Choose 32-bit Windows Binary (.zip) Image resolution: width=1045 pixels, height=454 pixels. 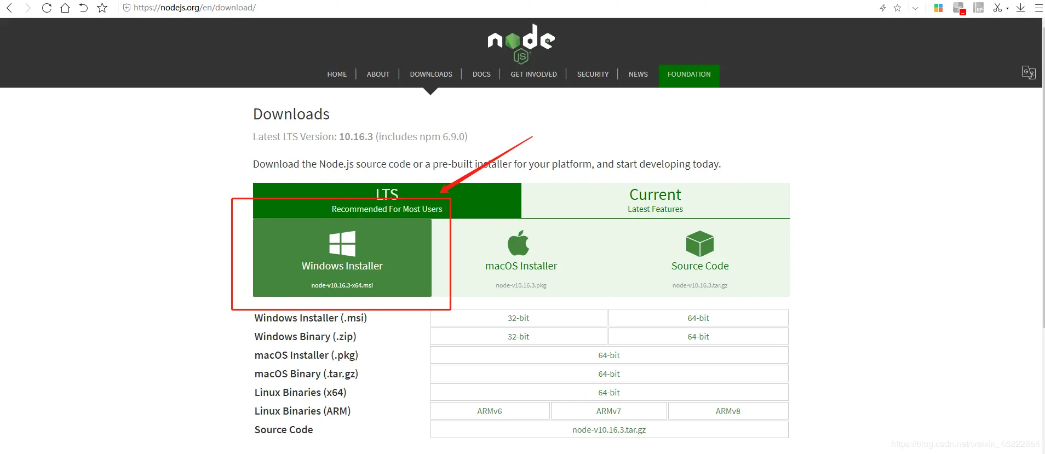[x=518, y=337]
